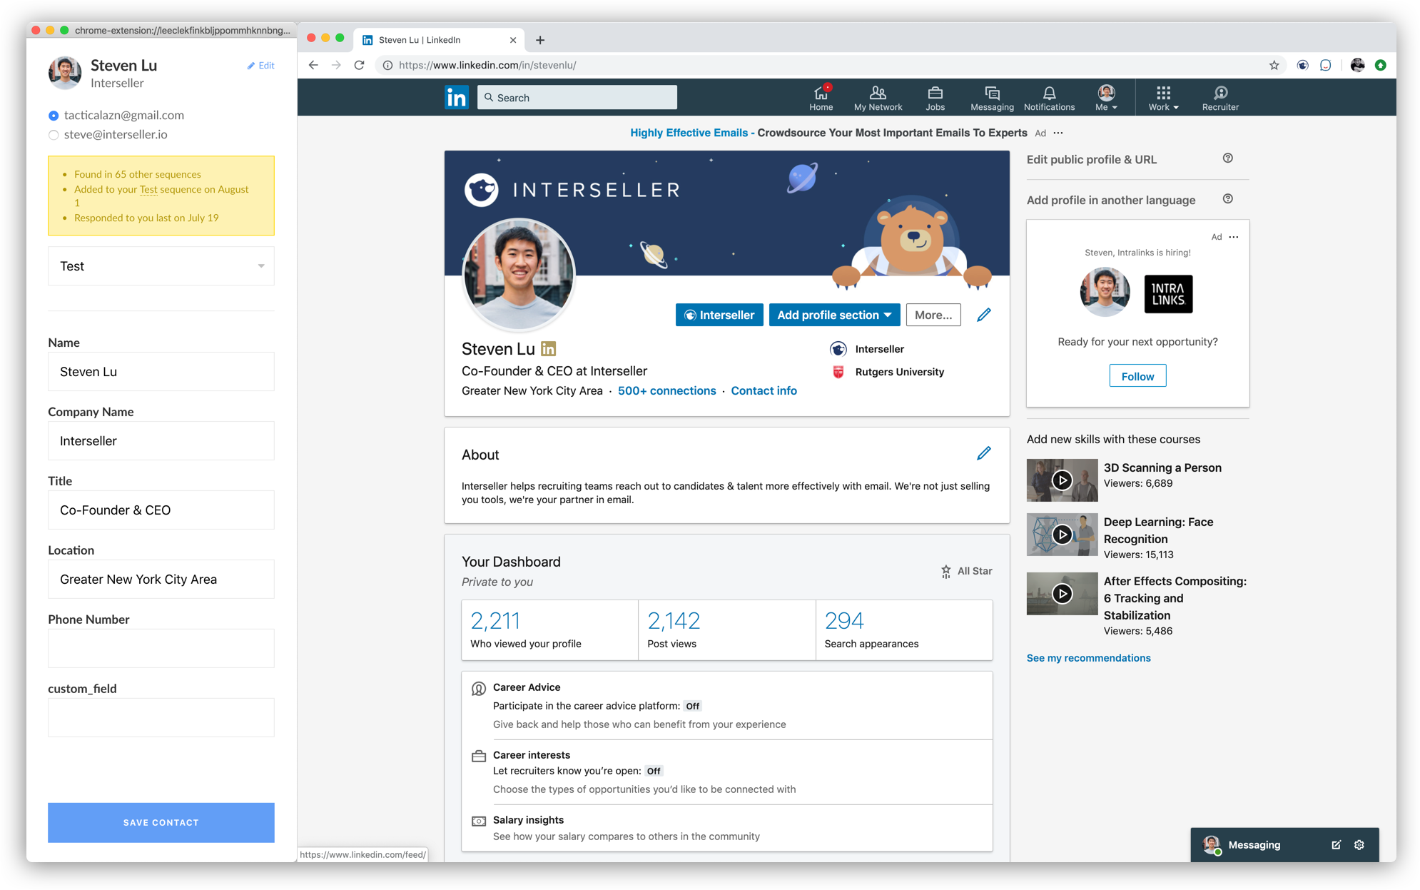
Task: Open the Add profile section dropdown
Action: pos(834,315)
